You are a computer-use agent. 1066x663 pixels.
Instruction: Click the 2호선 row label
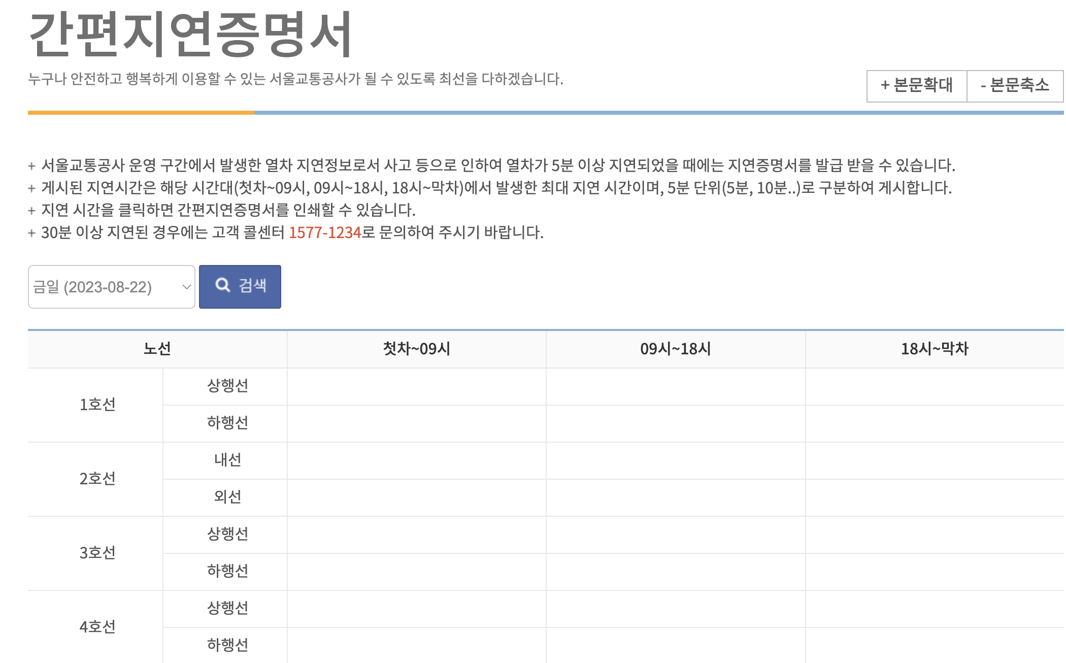pos(97,479)
